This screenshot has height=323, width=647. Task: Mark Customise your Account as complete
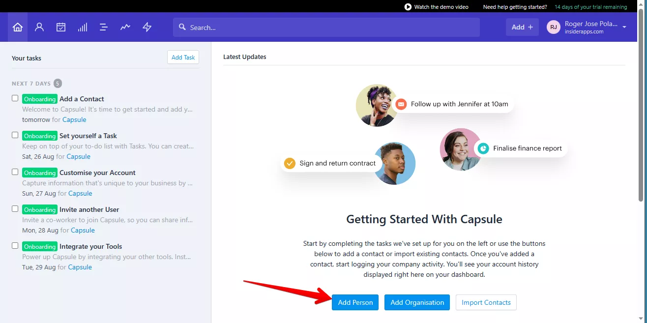[15, 172]
